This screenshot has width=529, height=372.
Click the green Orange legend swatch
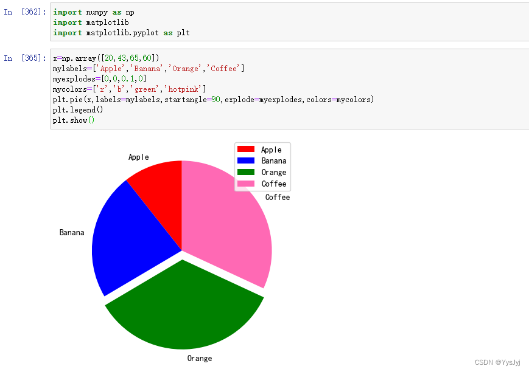(x=246, y=172)
